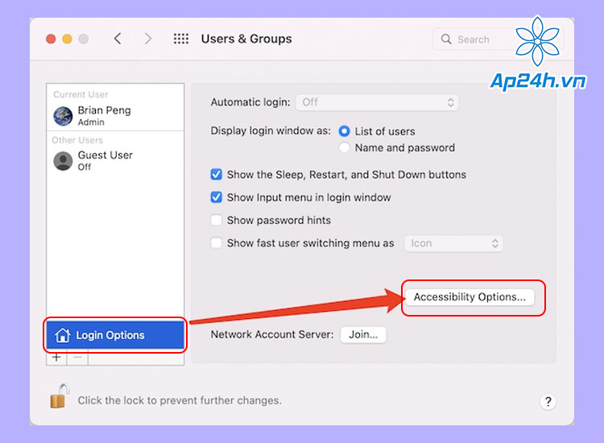Go forward with the right chevron
Image resolution: width=604 pixels, height=443 pixels.
click(148, 39)
